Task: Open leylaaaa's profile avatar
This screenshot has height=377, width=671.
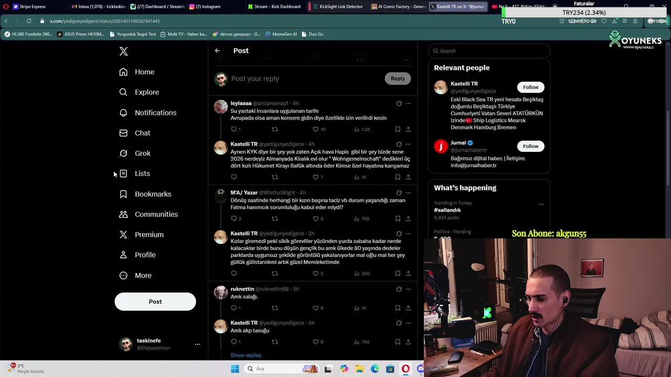Action: pyautogui.click(x=221, y=107)
